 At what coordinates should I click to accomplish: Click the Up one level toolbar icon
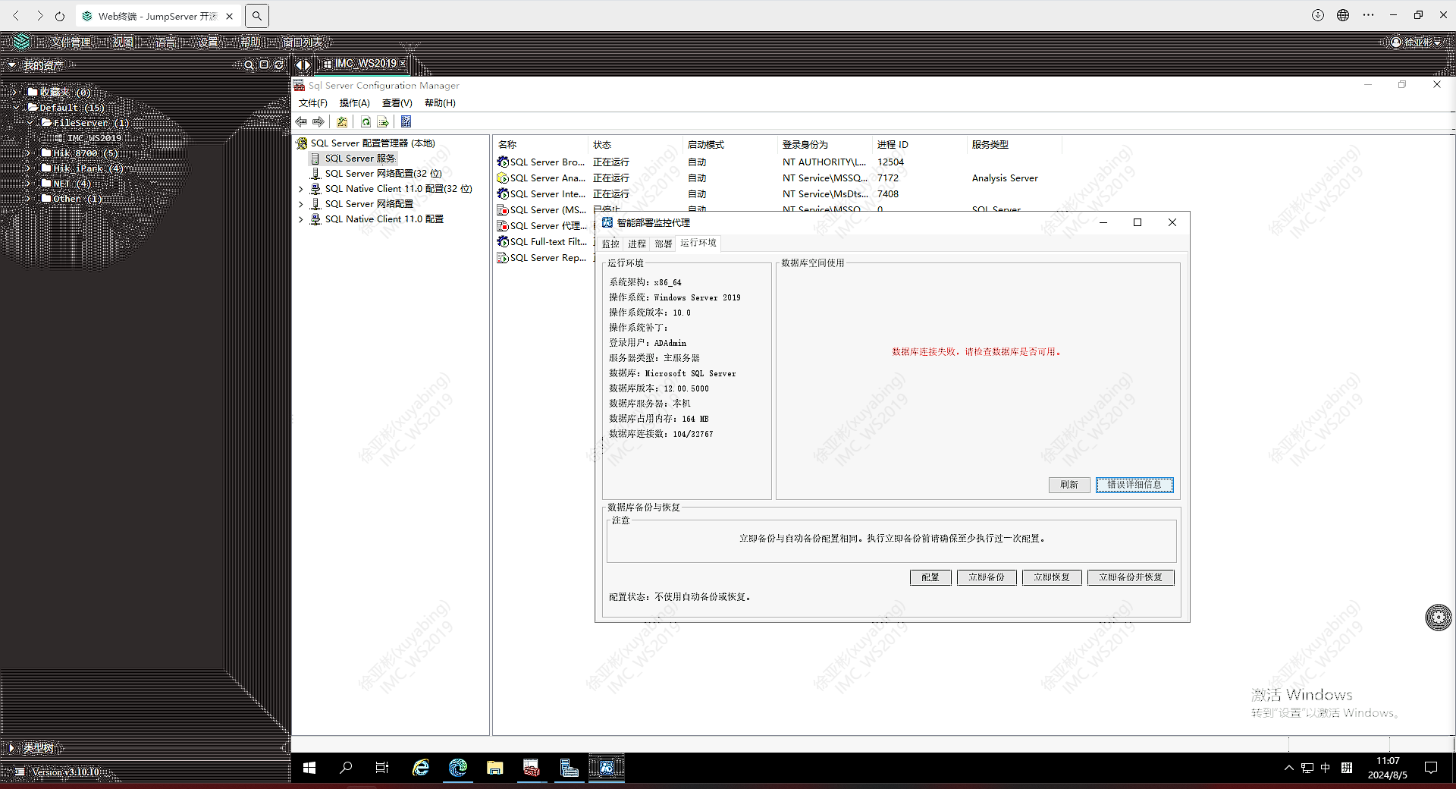tap(342, 122)
